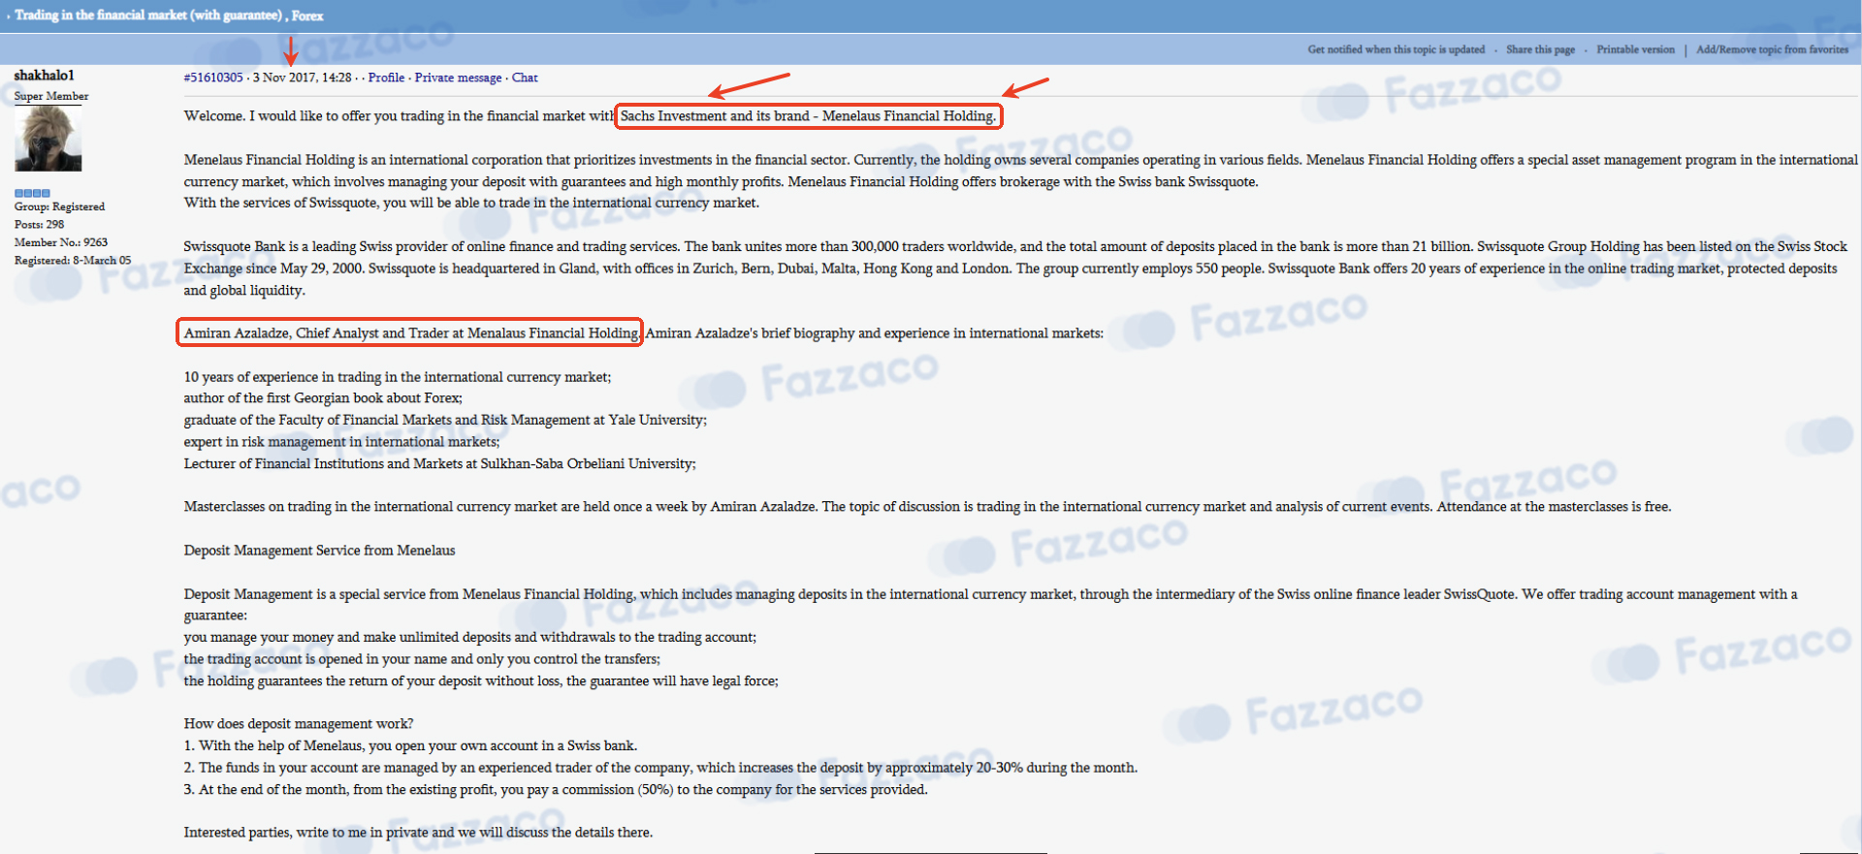
Task: Select the 'Super Member' title text
Action: [x=51, y=96]
